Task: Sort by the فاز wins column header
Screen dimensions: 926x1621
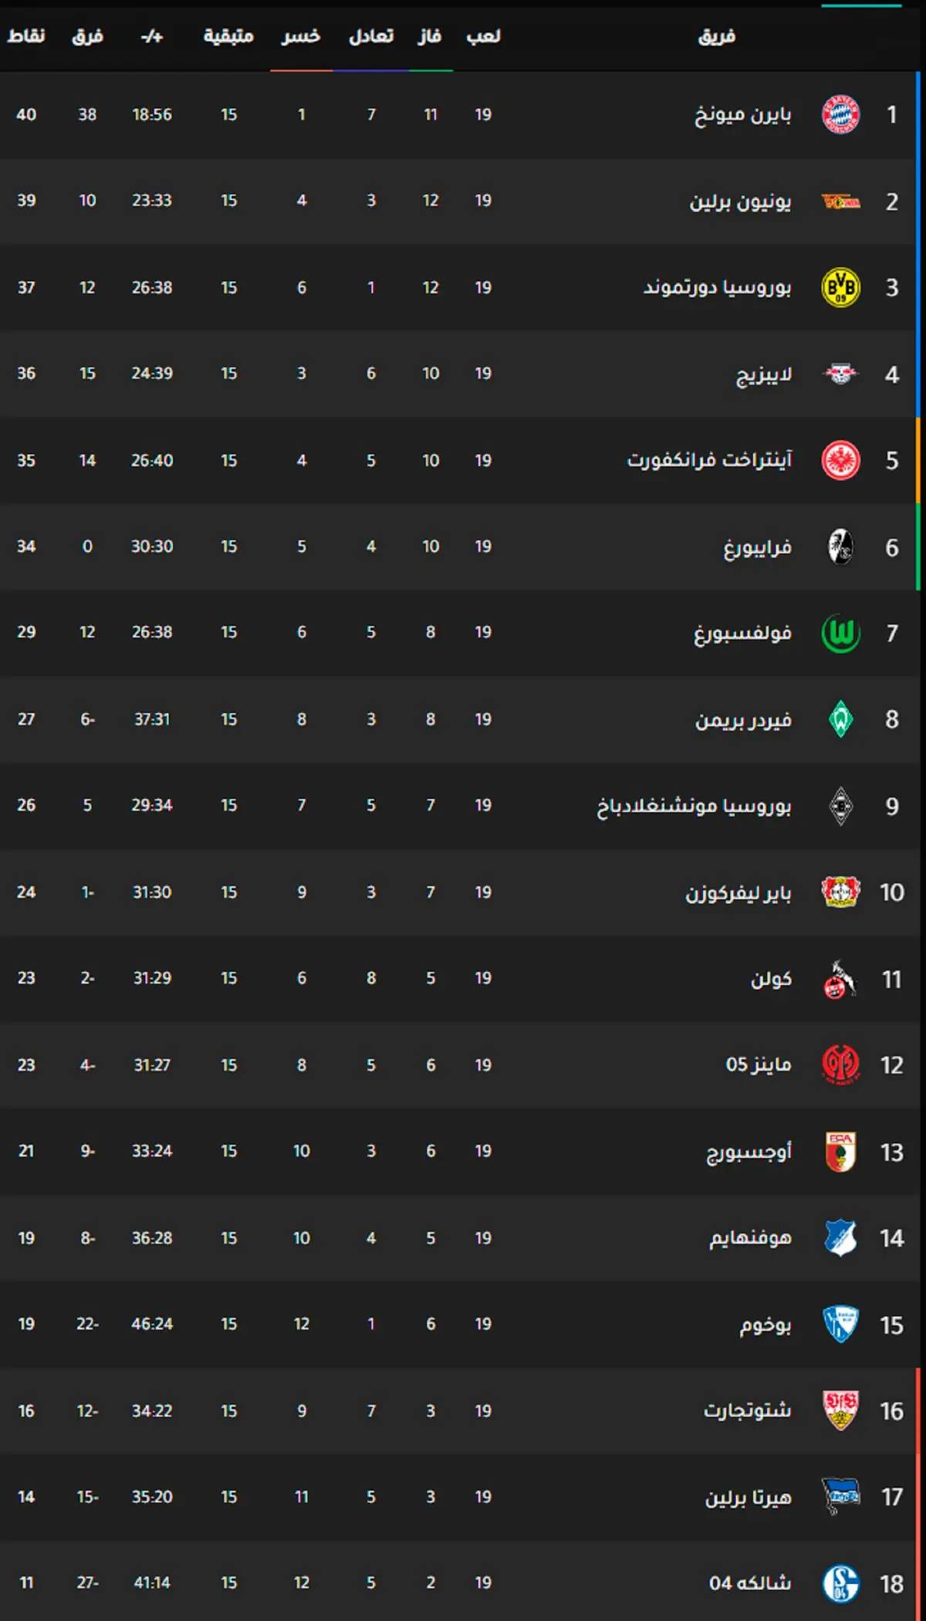Action: point(430,36)
